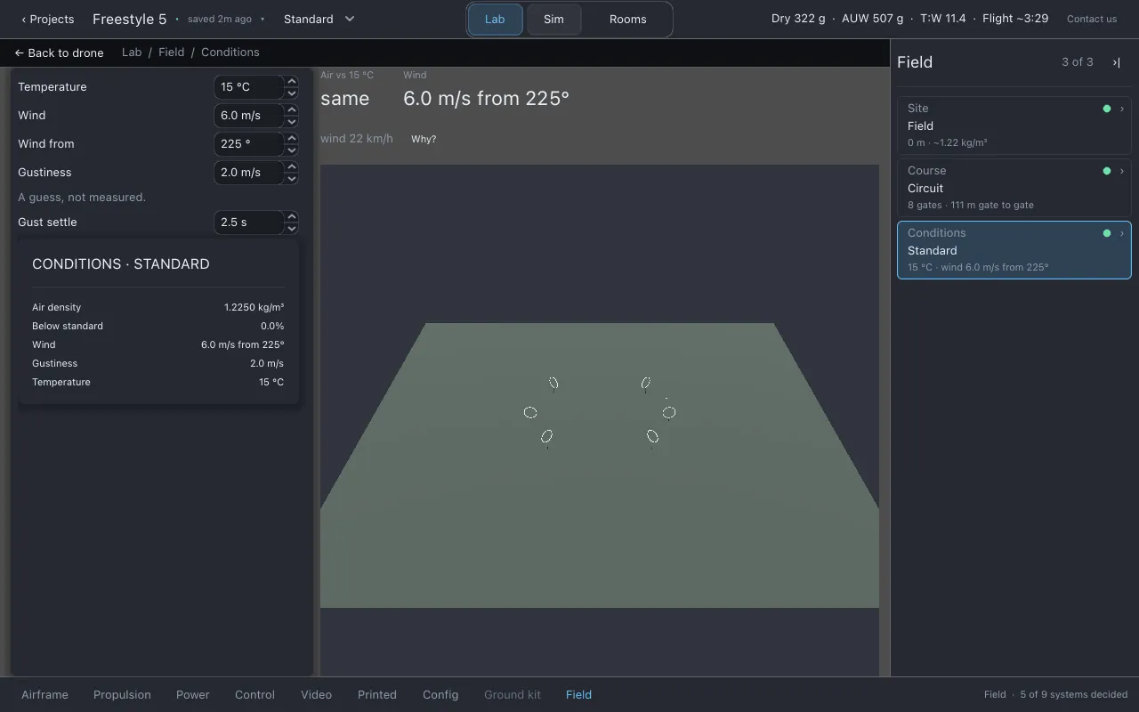Open the Contact us link
Viewport: 1139px width, 712px height.
coord(1092,19)
